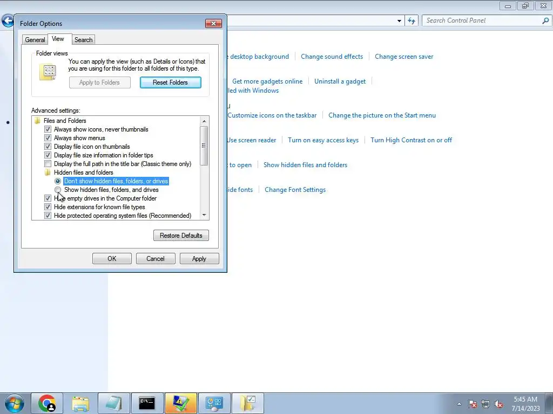Toggle Display file icon on thumbnails
The height and width of the screenshot is (414, 553).
coord(48,147)
